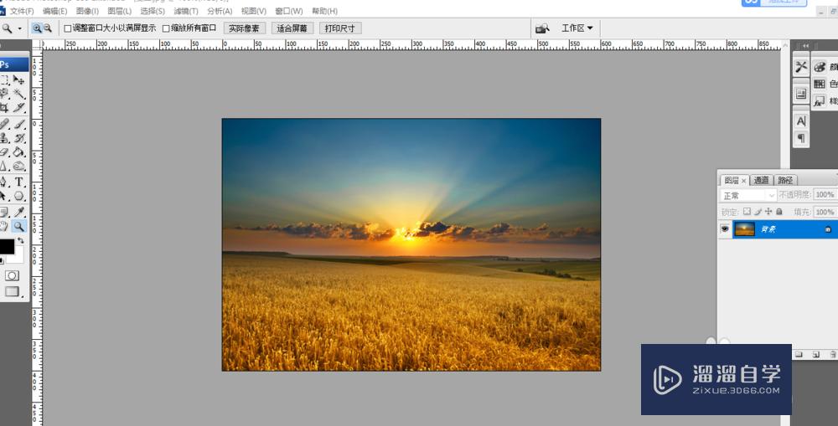
Task: Toggle lock position
Action: click(x=768, y=212)
